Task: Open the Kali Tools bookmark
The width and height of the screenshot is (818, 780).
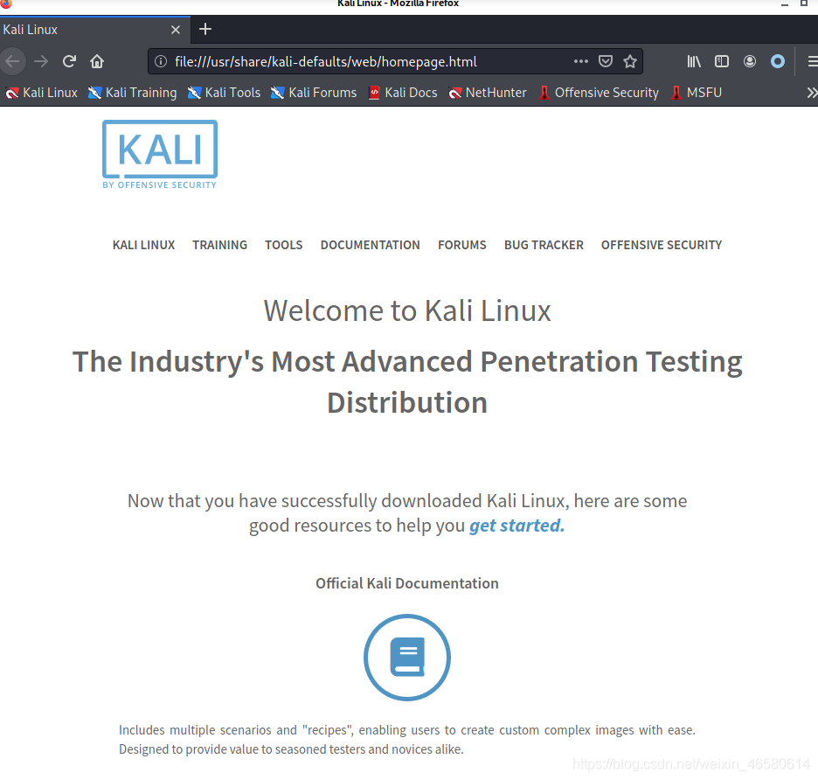Action: click(224, 93)
